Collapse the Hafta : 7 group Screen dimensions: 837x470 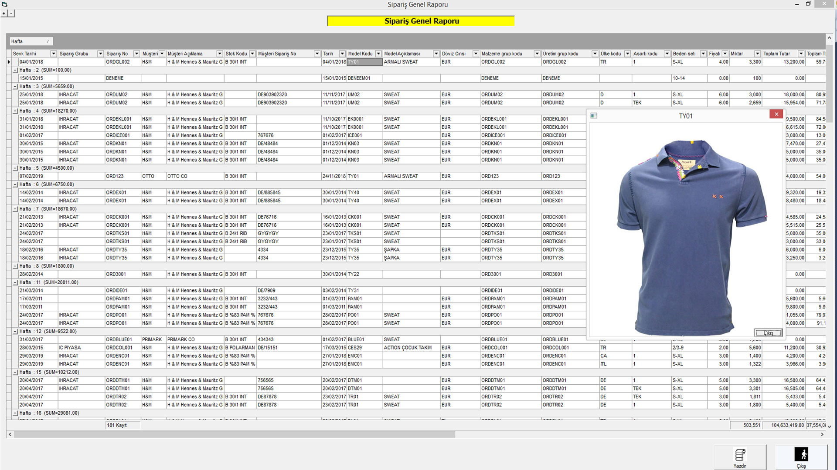pyautogui.click(x=15, y=209)
